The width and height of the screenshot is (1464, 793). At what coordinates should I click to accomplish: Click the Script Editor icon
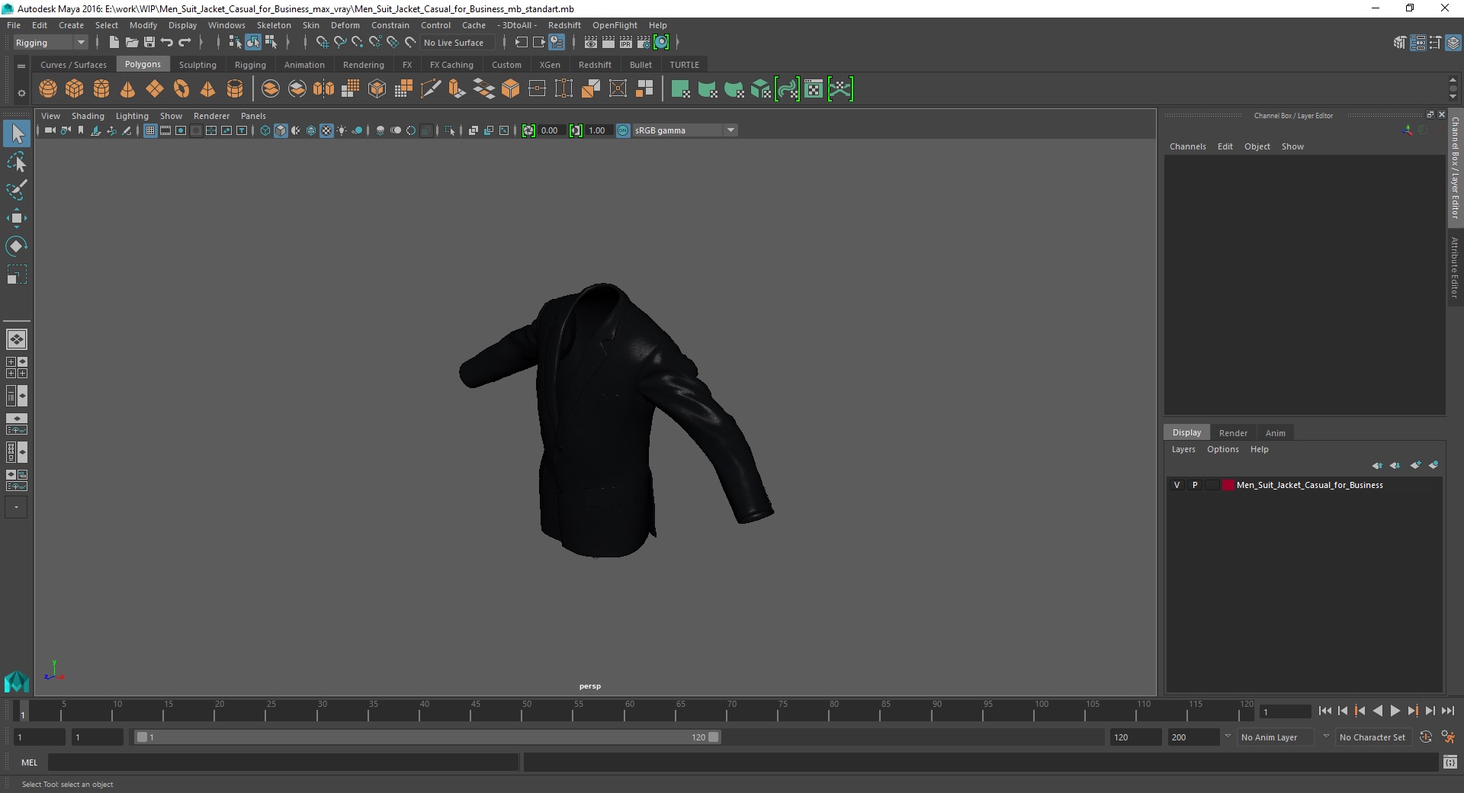tap(1450, 762)
